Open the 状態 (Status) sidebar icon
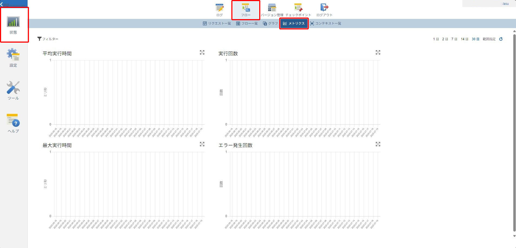The image size is (516, 248). 13,25
